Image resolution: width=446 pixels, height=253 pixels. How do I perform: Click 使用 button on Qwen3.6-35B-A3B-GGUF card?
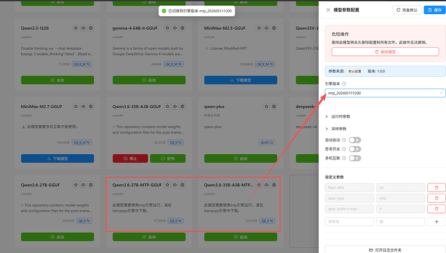[x=168, y=158]
